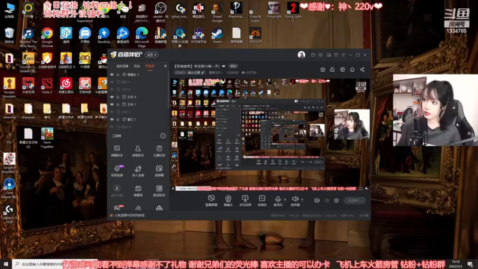The image size is (478, 269).
Task: Click the notification bell icon in stream header
Action: 352,69
